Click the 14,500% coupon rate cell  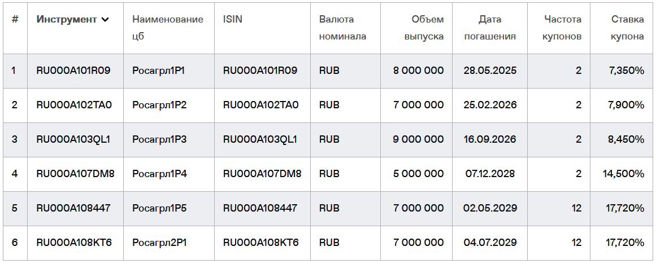pyautogui.click(x=623, y=173)
